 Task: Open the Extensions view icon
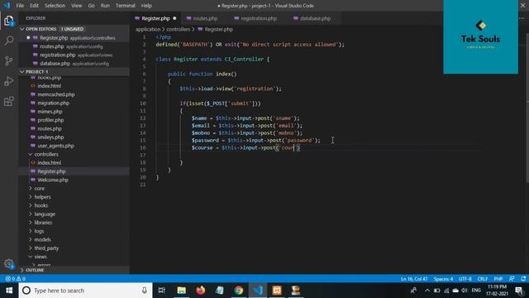click(x=9, y=101)
